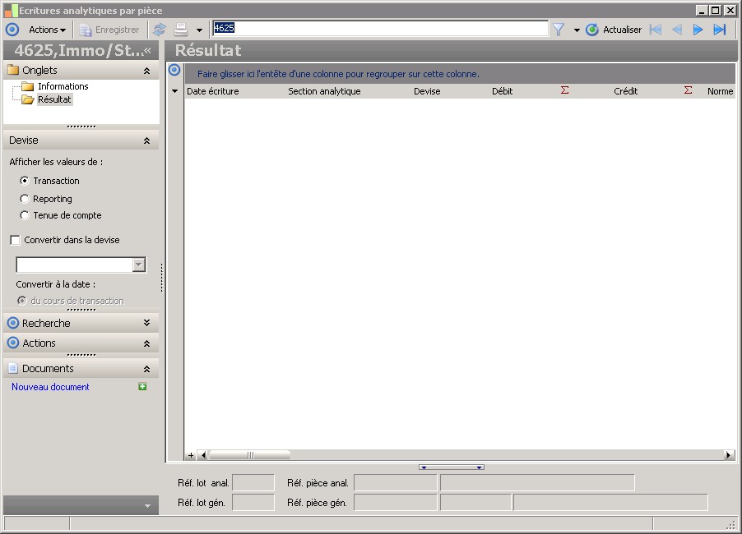Collapse left panel with double chevron

[147, 50]
